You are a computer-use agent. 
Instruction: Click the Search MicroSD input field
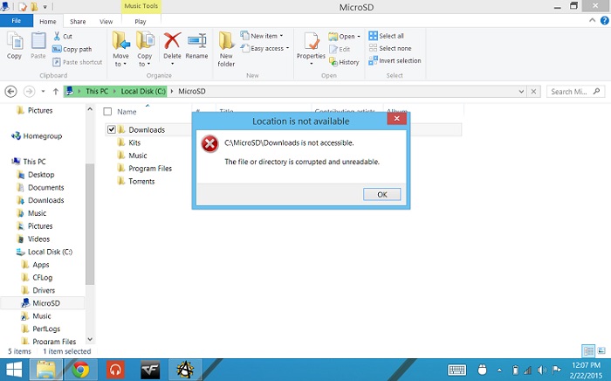tap(575, 92)
